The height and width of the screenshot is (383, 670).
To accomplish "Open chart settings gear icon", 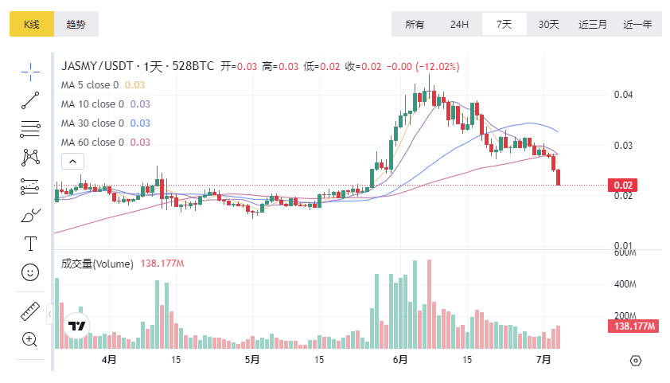I will point(635,361).
